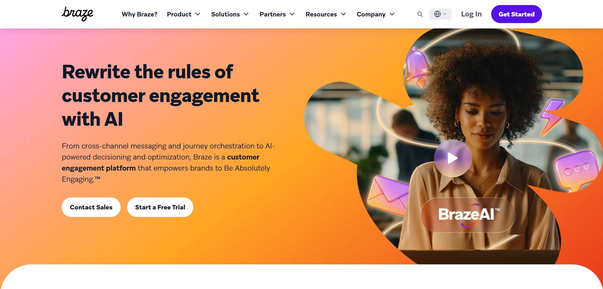
Task: Expand the Product menu chevron
Action: tap(198, 14)
